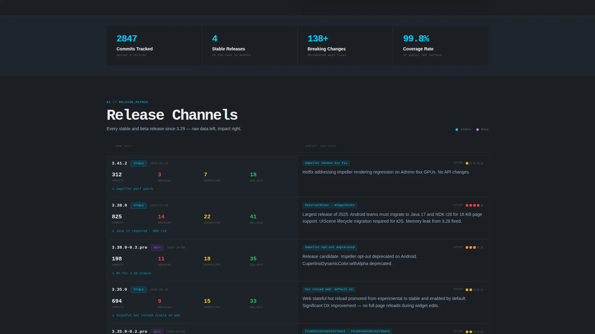Click the 'RC for 3.38 stable' note
This screenshot has height=334, width=595.
131,273
